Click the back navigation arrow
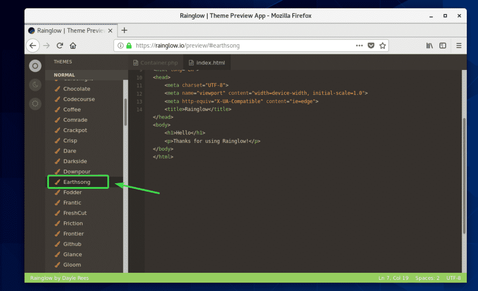This screenshot has height=291, width=478. tap(32, 46)
